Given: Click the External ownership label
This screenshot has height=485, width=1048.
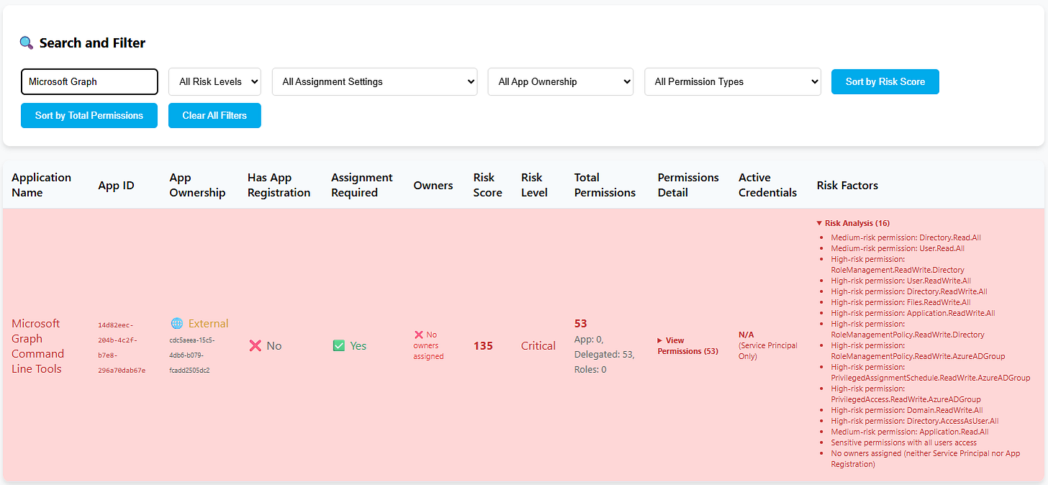Looking at the screenshot, I should [x=208, y=323].
